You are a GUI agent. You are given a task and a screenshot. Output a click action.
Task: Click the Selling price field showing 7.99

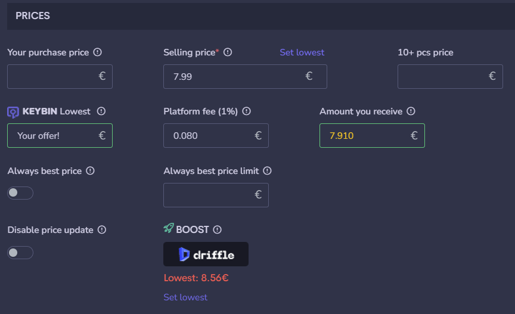pyautogui.click(x=246, y=76)
